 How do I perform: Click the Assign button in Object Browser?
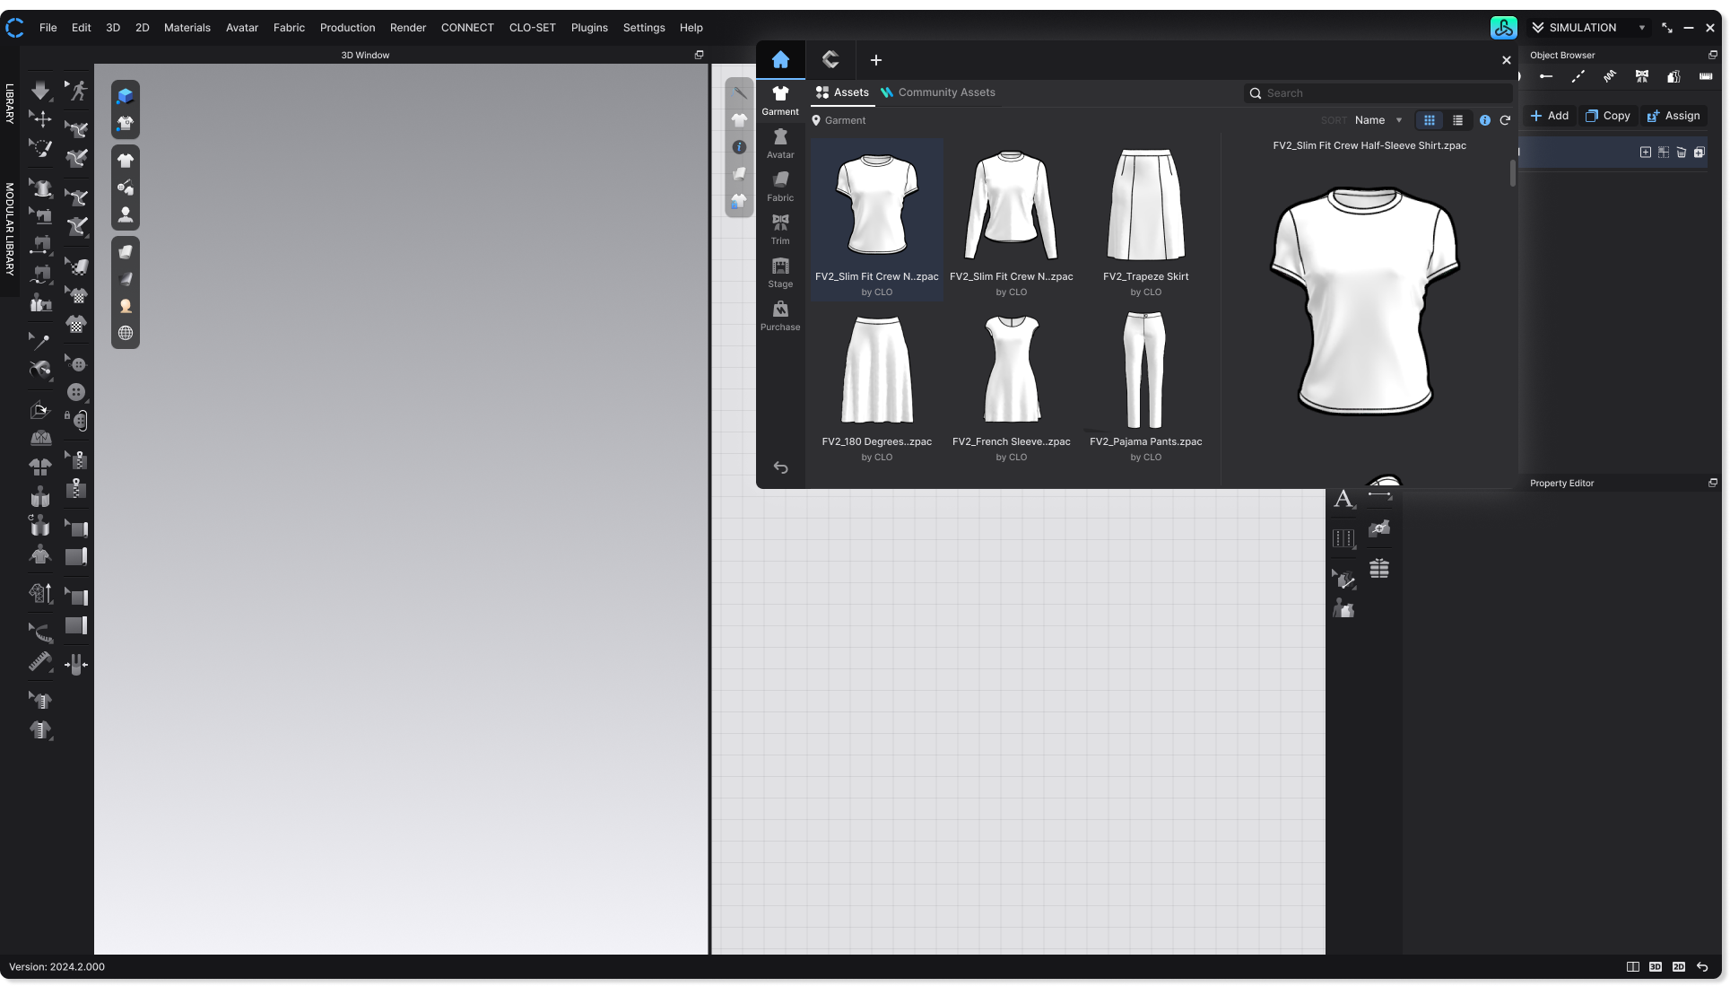pyautogui.click(x=1673, y=116)
